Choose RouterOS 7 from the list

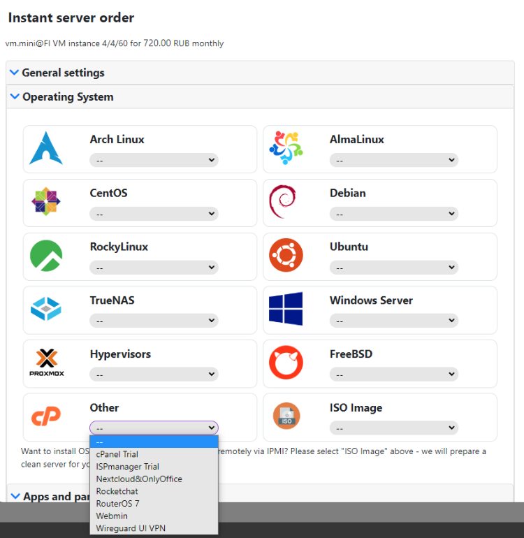154,504
